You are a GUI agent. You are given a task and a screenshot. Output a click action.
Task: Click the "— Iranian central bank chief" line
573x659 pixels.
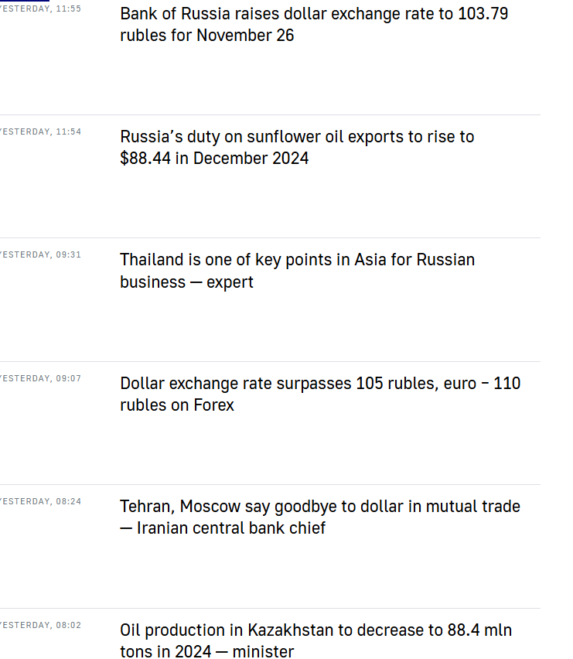223,528
